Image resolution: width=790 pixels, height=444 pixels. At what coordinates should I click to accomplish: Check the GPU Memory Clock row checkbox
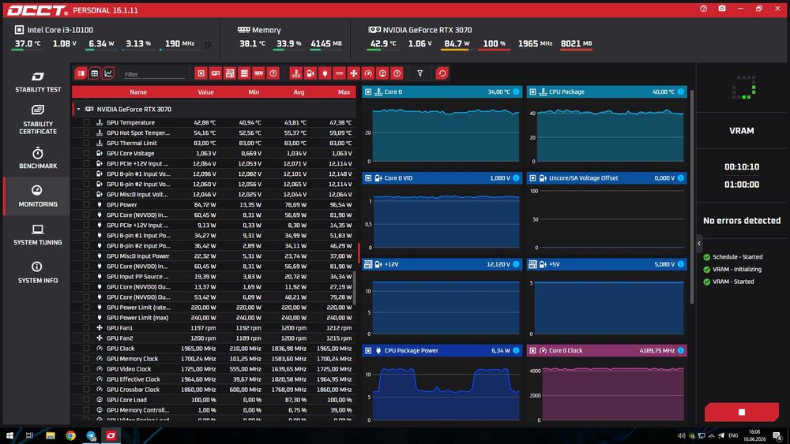[x=86, y=359]
